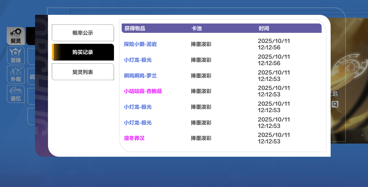Click the spiral clock emblem on banner
The width and height of the screenshot is (368, 187).
point(349,65)
